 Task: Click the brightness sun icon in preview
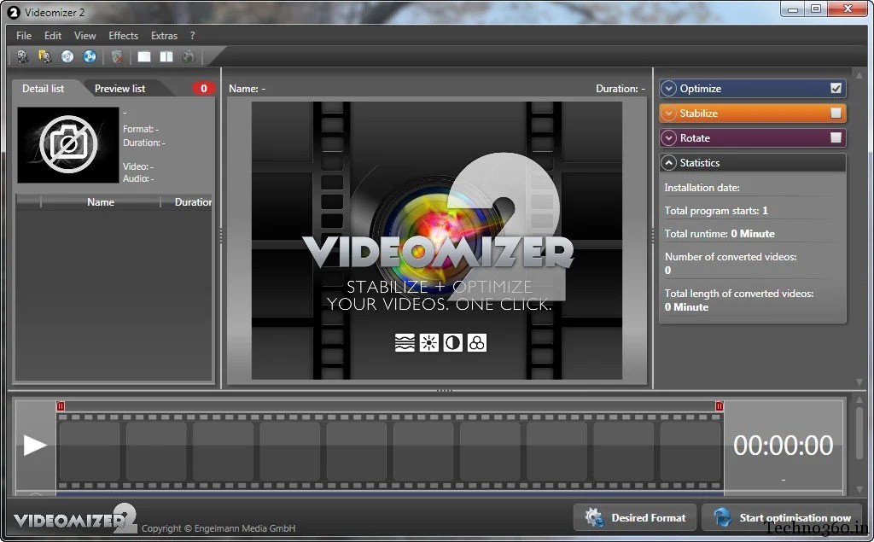428,342
